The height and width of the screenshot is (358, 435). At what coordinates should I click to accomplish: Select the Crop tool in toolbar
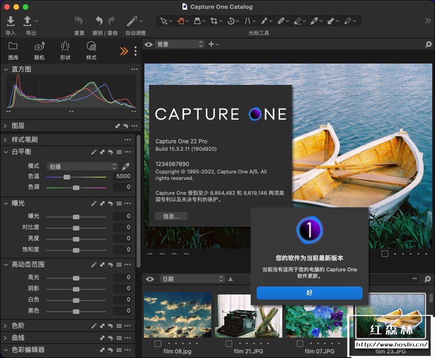click(214, 21)
